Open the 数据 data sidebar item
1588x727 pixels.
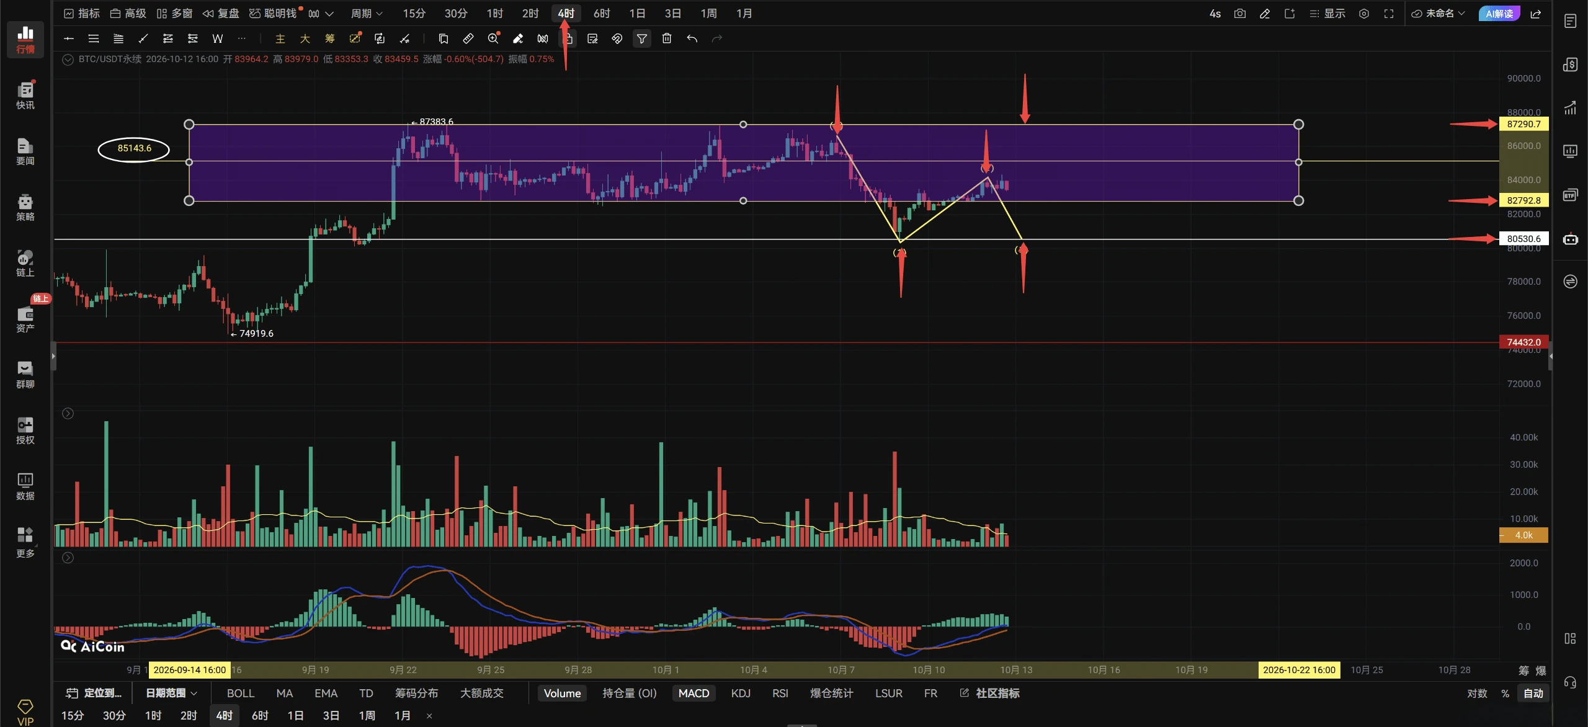[x=25, y=486]
